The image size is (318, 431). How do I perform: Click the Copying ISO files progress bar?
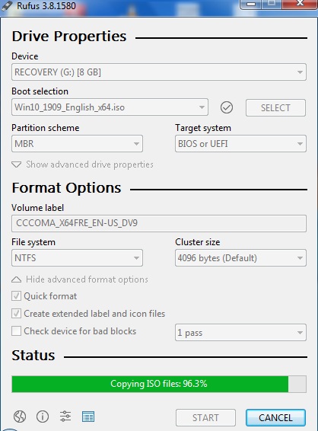[x=159, y=384]
